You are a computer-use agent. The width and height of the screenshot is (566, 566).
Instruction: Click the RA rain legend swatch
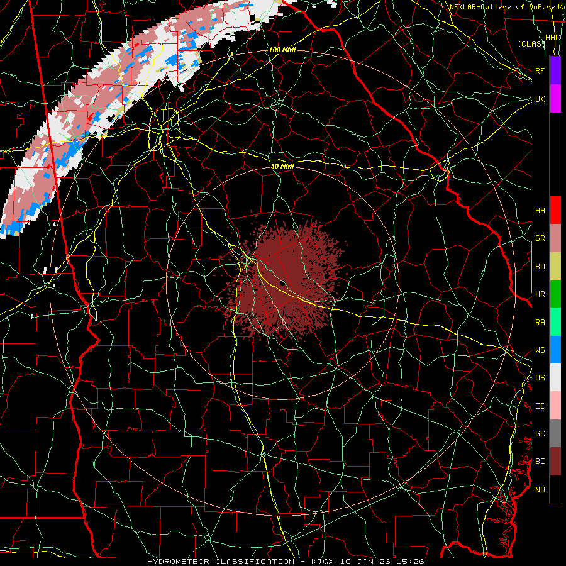pos(555,322)
